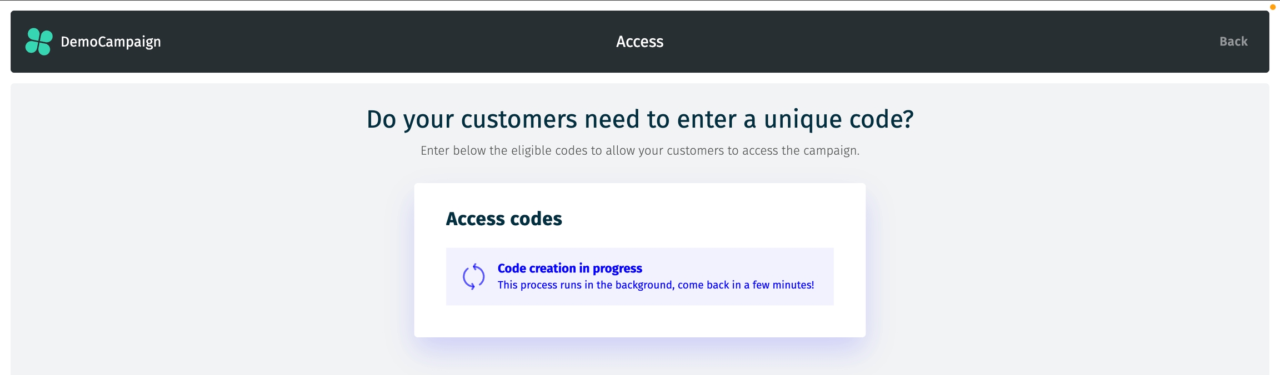The height and width of the screenshot is (375, 1280).
Task: Open the DemoCampaign campaign name
Action: pyautogui.click(x=111, y=42)
